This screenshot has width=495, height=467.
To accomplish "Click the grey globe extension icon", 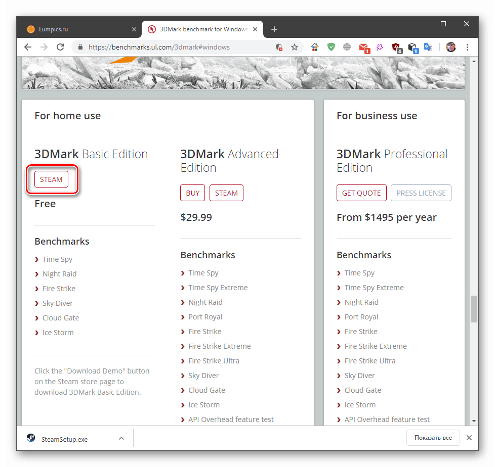I will tap(347, 48).
